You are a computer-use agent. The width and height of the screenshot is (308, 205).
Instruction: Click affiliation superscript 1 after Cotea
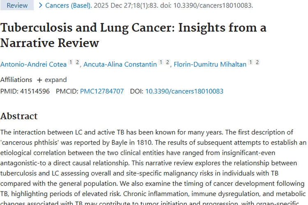[71, 62]
